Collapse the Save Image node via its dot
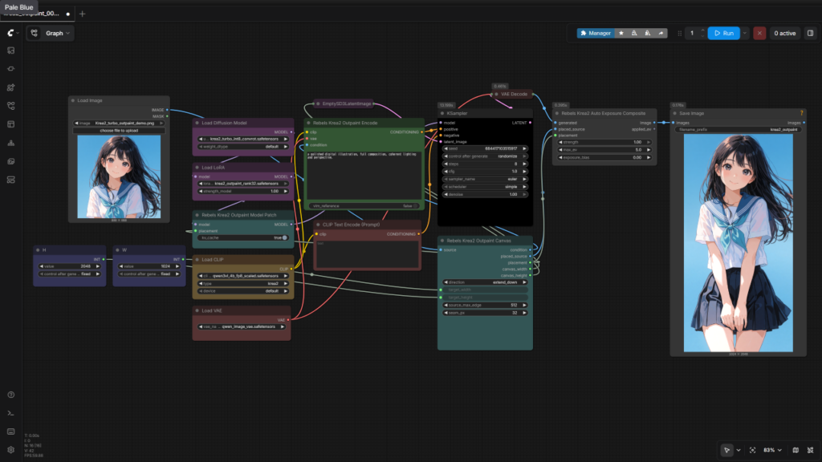Image resolution: width=822 pixels, height=462 pixels. pyautogui.click(x=674, y=113)
